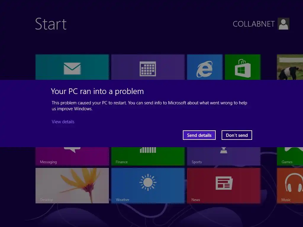
Task: Click the 'Your PC ran into a problem' heading
Action: pos(97,91)
